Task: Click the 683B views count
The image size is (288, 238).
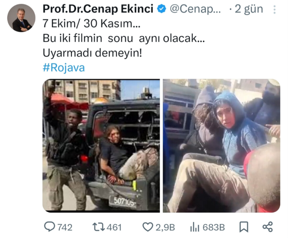Action: tap(214, 228)
